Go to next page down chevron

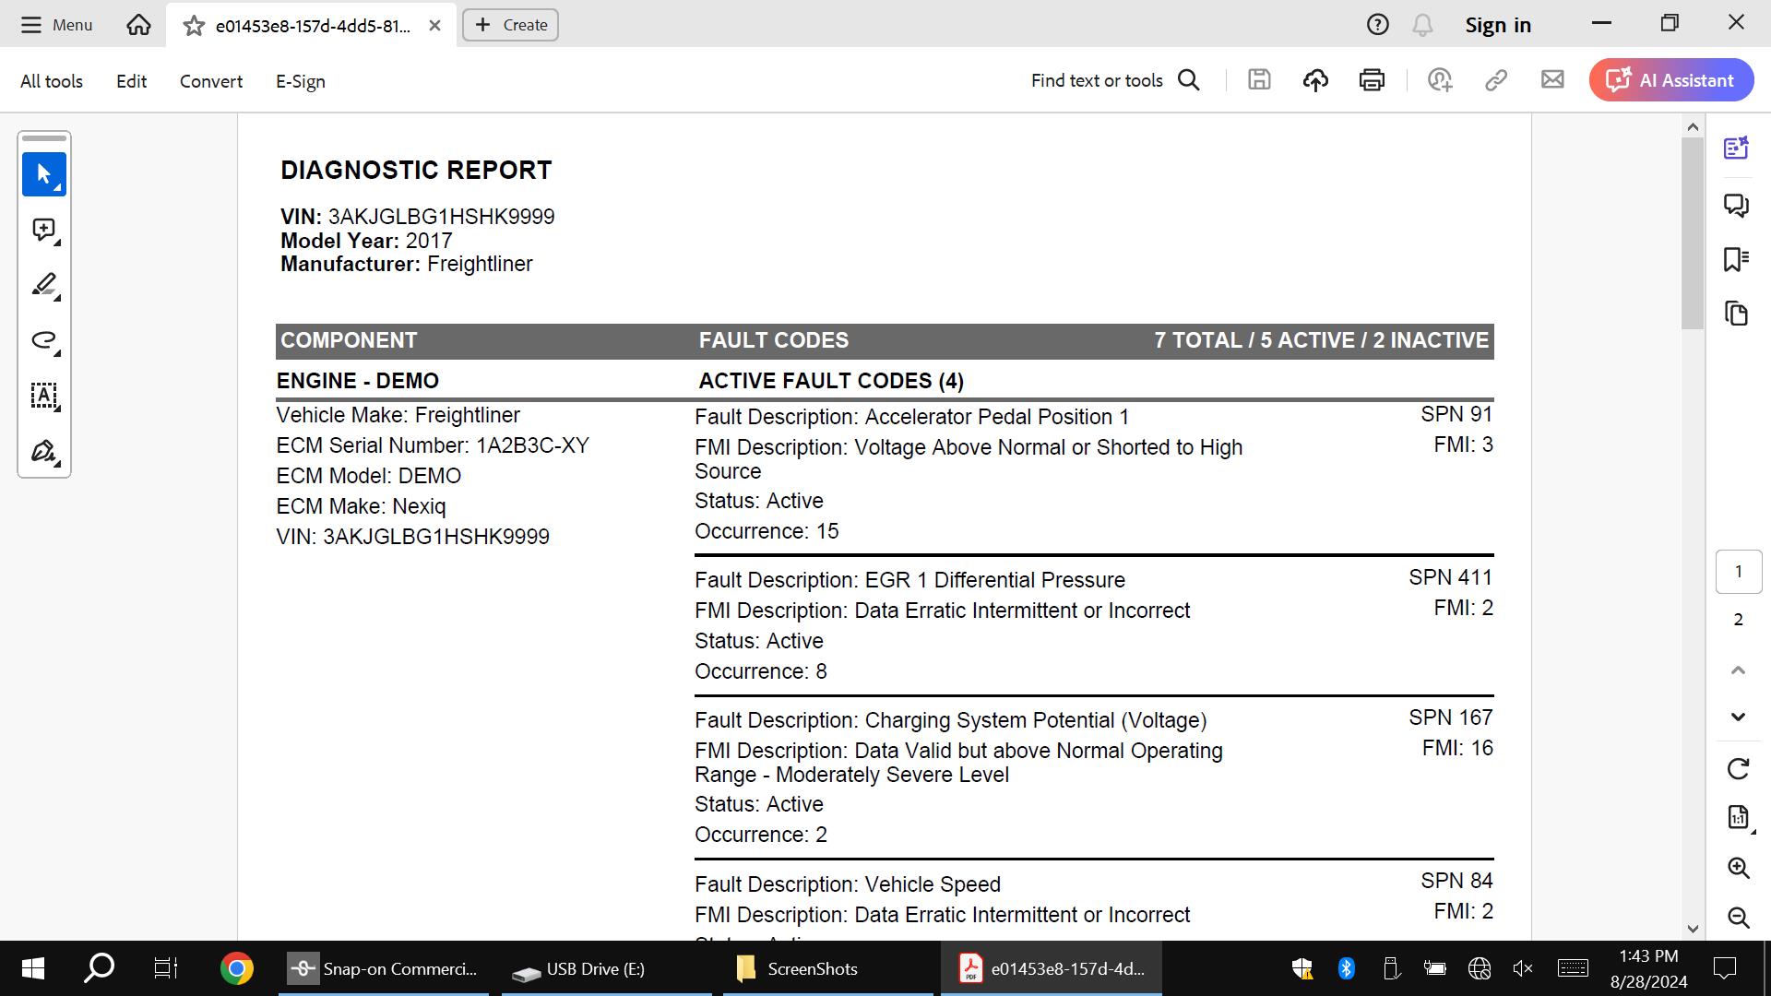[x=1738, y=717]
